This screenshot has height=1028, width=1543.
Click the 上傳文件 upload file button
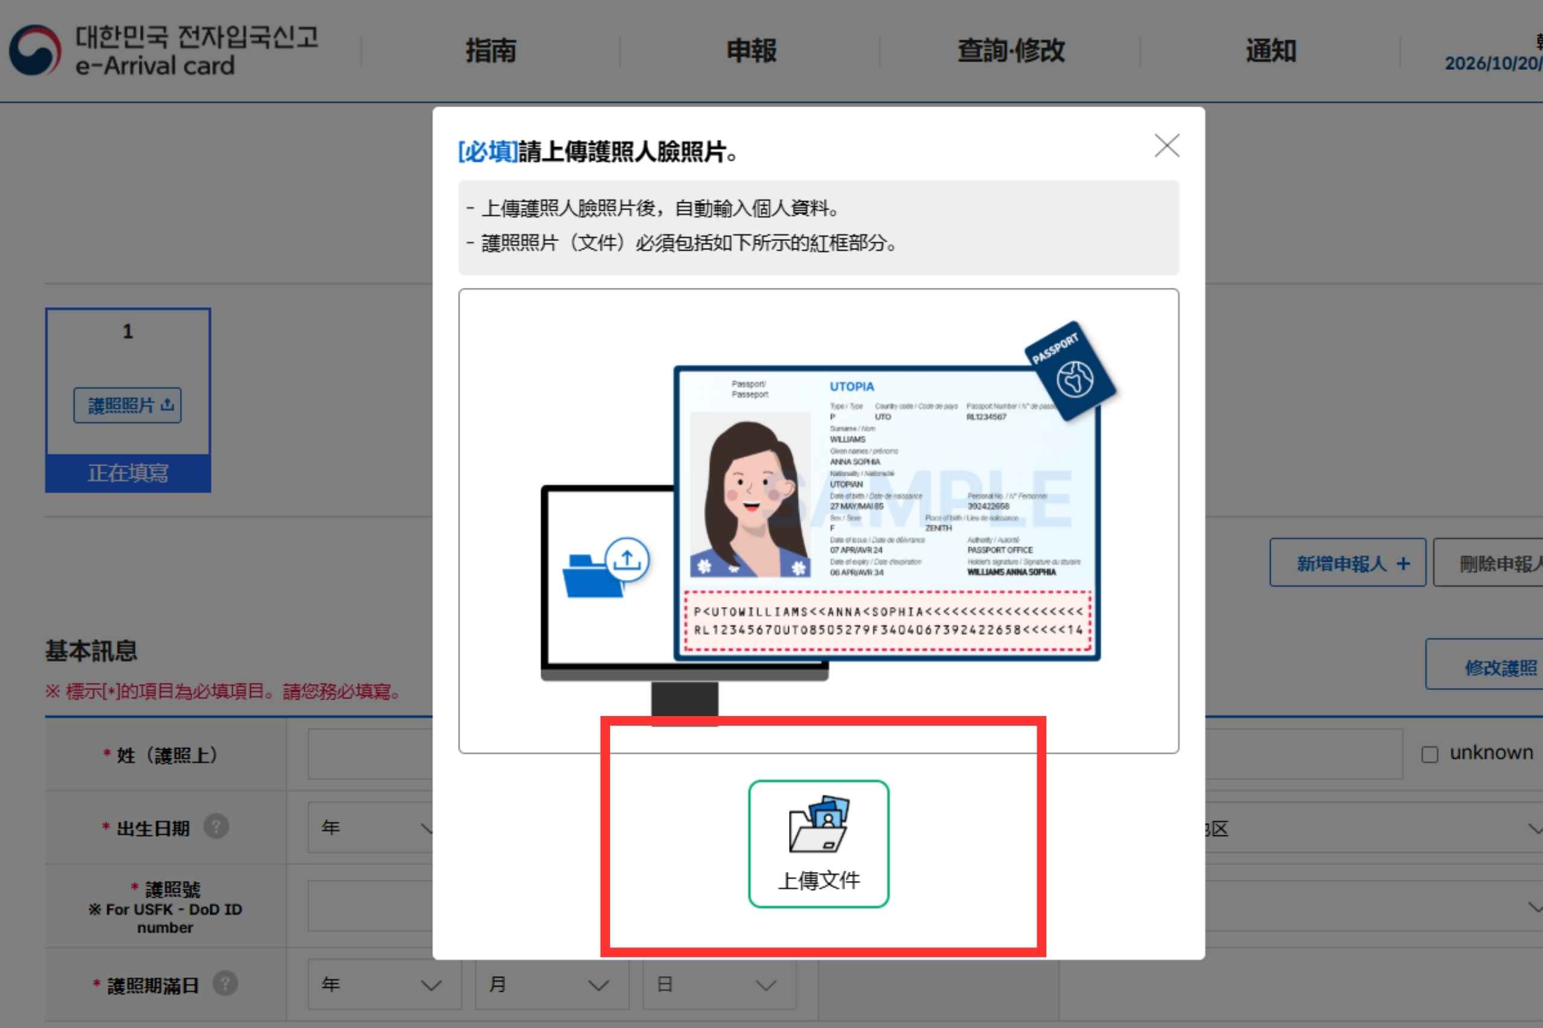[818, 844]
